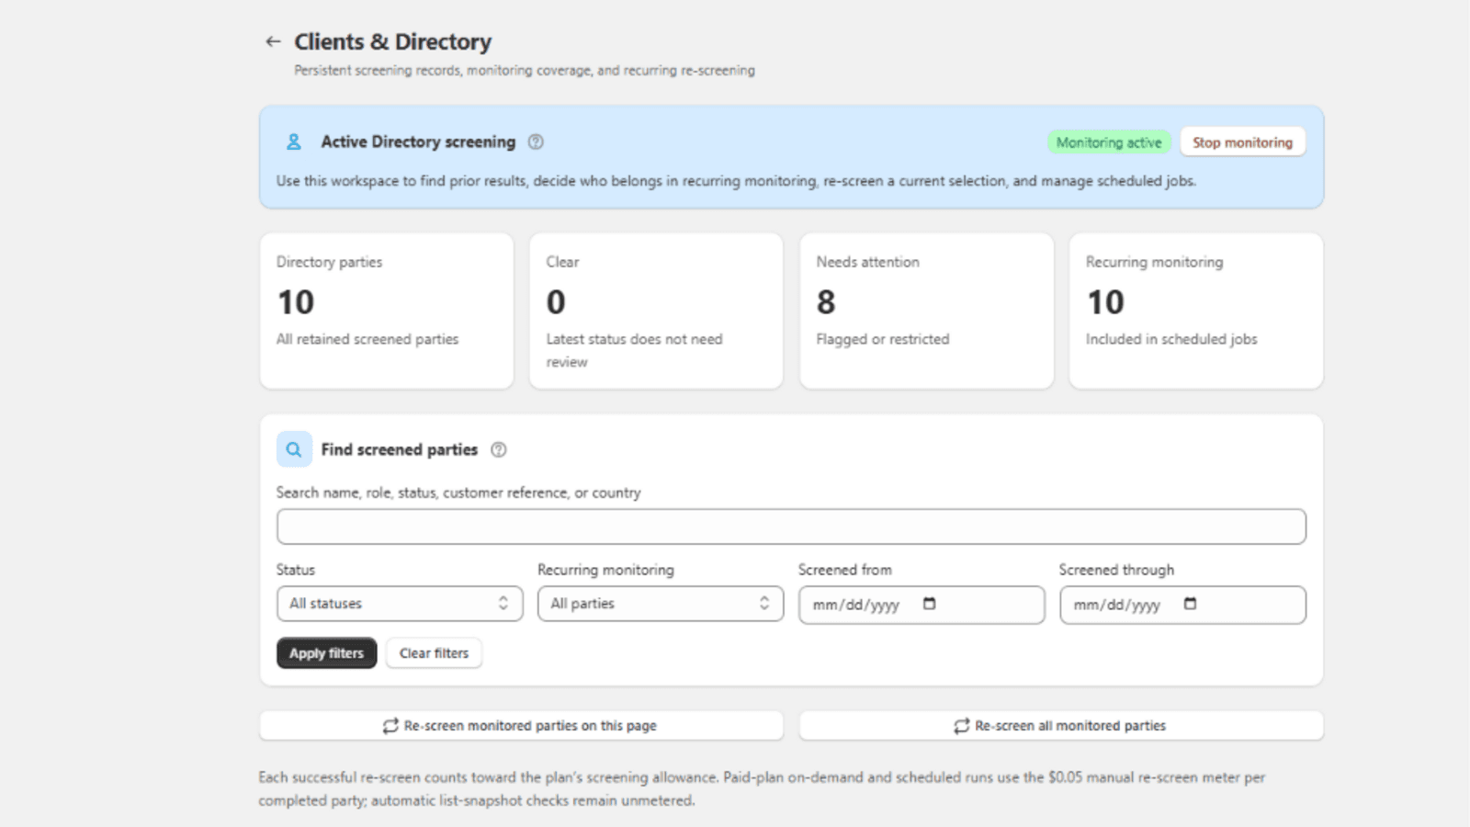The image size is (1470, 827).
Task: Select the Clear card showing 0
Action: (656, 311)
